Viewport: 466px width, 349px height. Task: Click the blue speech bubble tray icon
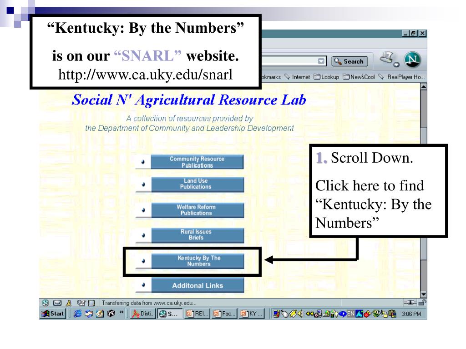point(342,314)
